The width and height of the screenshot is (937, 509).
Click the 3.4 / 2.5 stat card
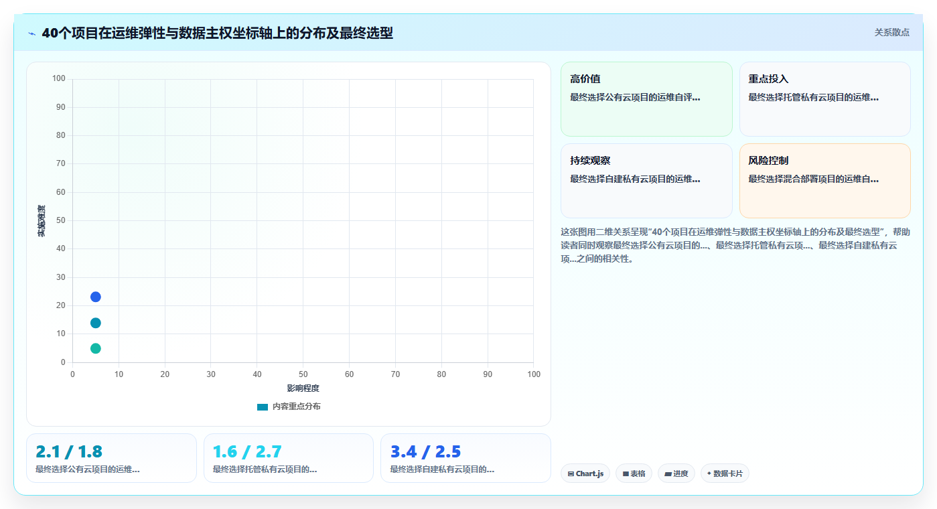[465, 458]
